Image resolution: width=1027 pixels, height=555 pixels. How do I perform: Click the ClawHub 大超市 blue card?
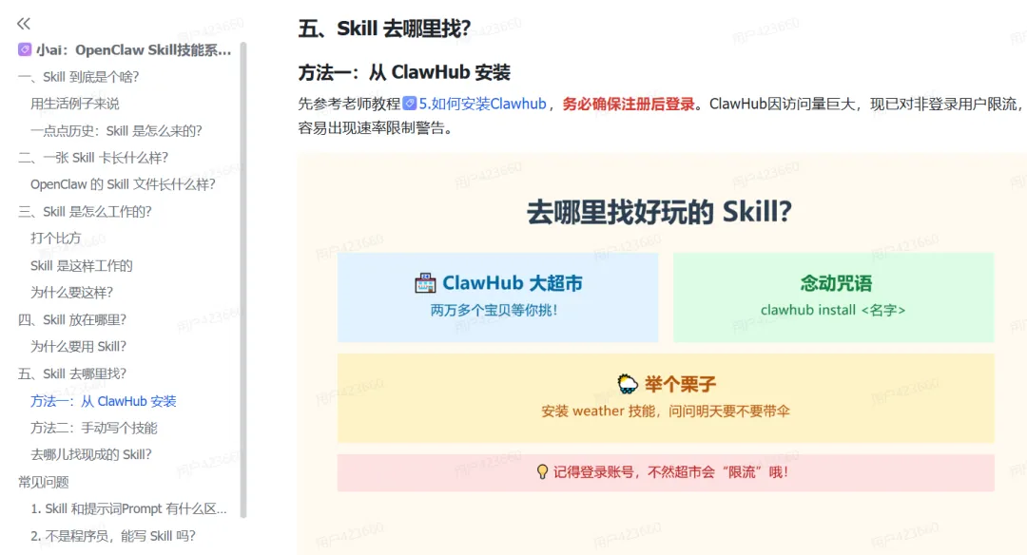(x=497, y=297)
